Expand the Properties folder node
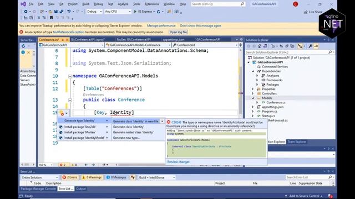This screenshot has height=199, width=355. coord(253,89)
